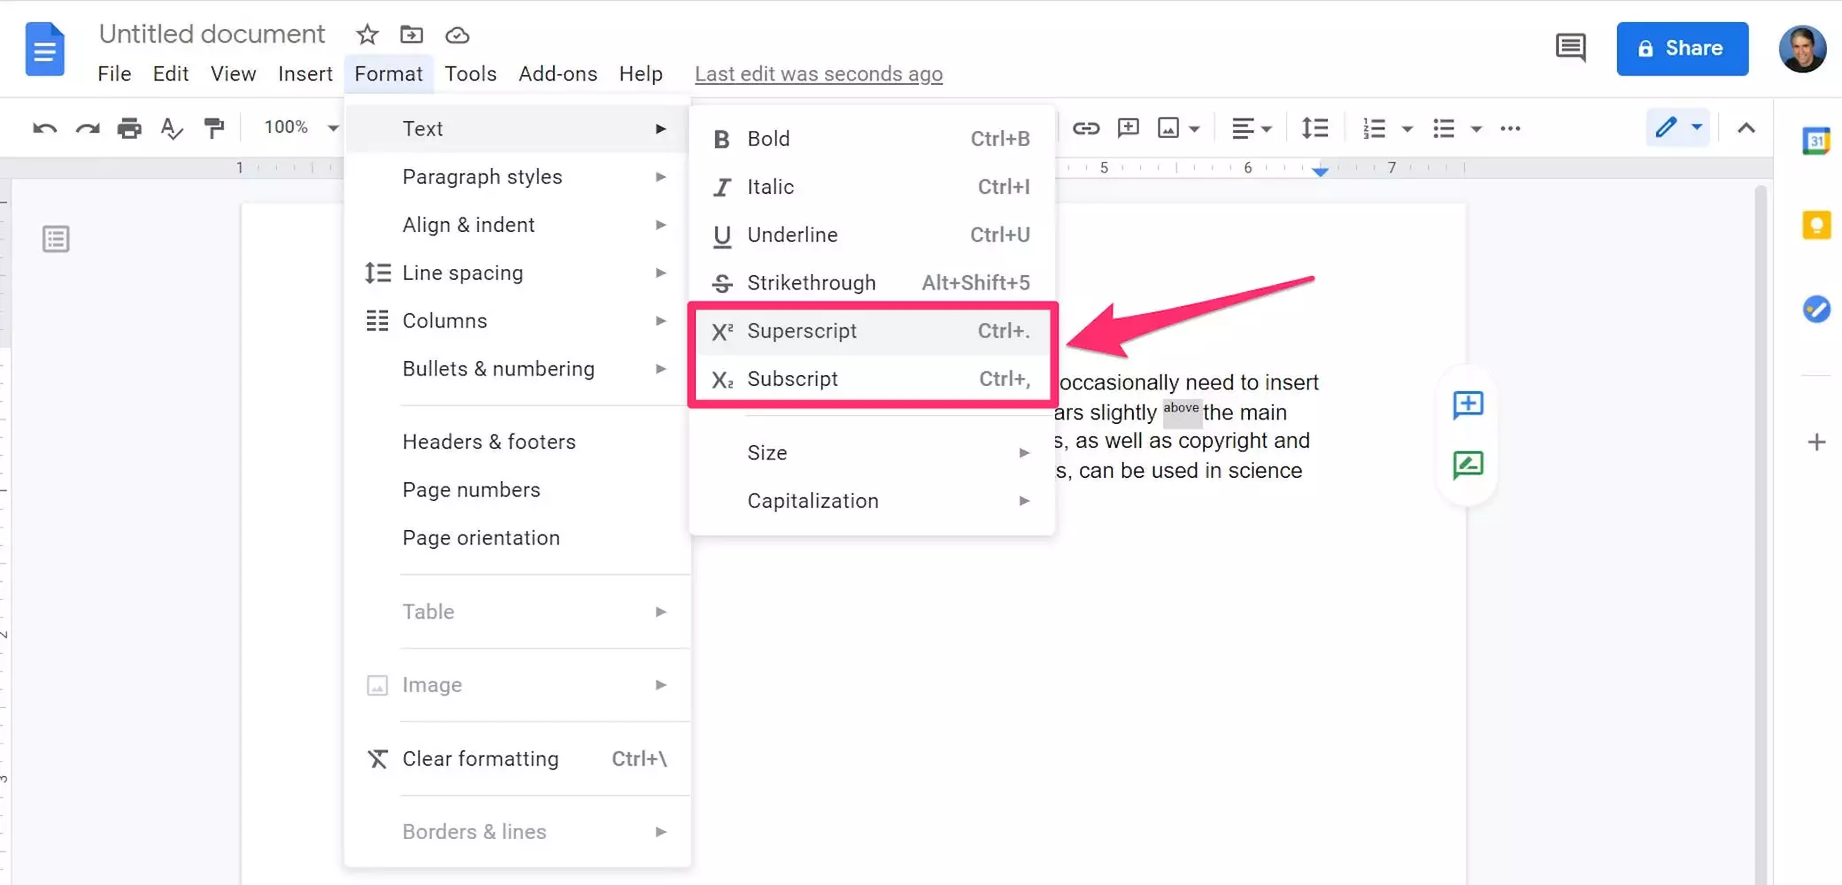Open the Insert menu
Viewport: 1842px width, 885px height.
[x=304, y=73]
